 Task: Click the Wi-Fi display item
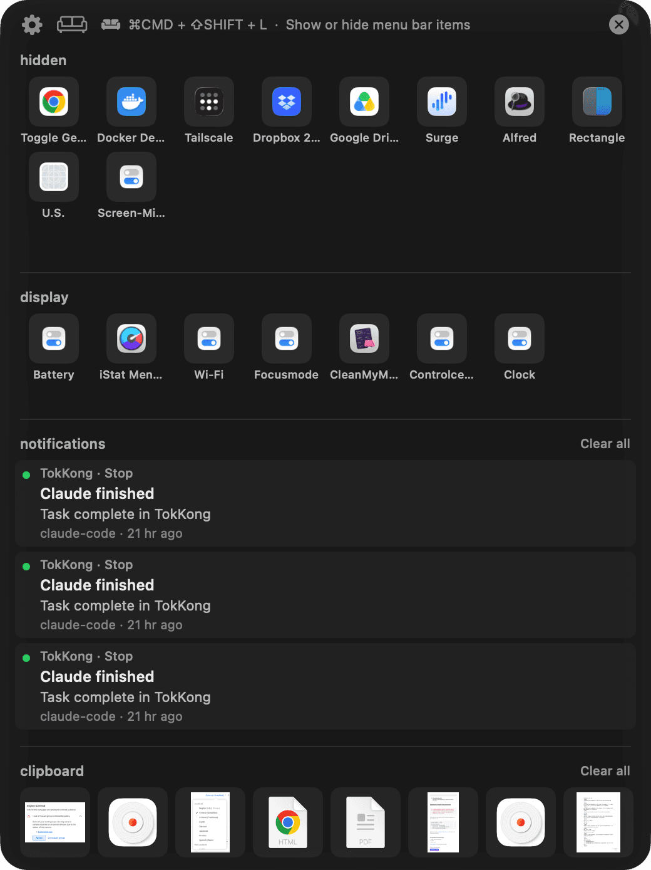(x=209, y=338)
